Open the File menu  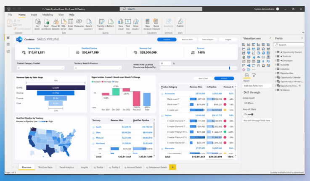point(10,15)
